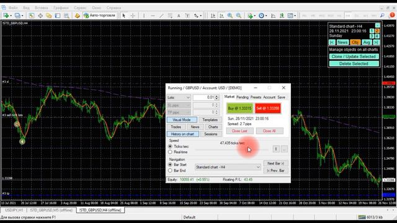This screenshot has height=223, width=397.
Task: Toggle the Авто-торговля button
Action: coord(100,15)
